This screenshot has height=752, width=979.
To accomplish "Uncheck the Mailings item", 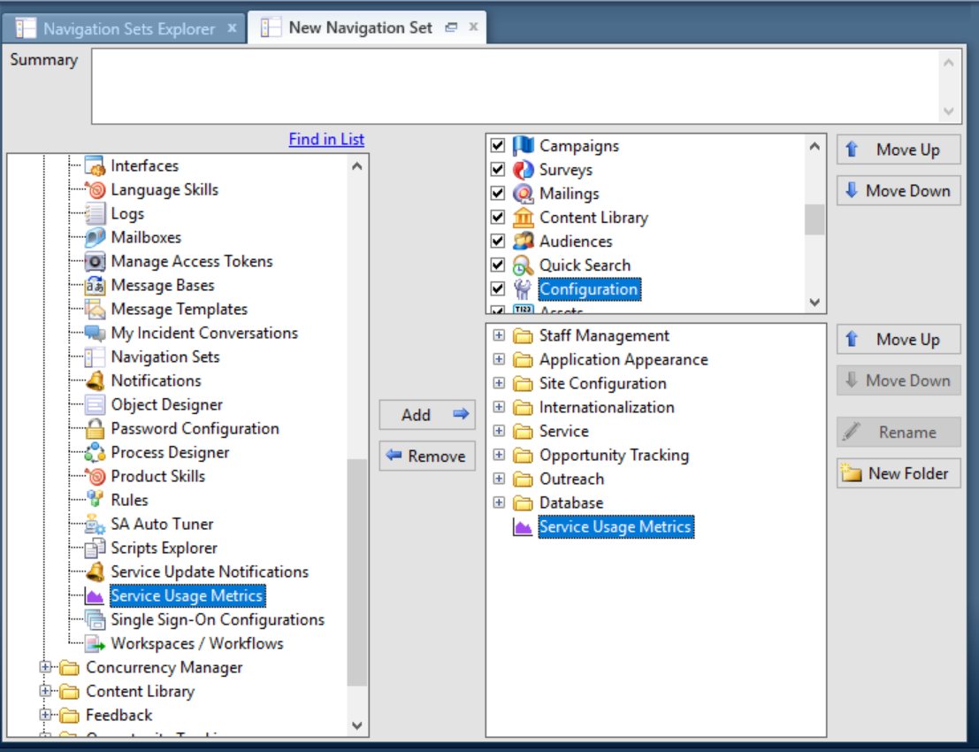I will coord(497,193).
